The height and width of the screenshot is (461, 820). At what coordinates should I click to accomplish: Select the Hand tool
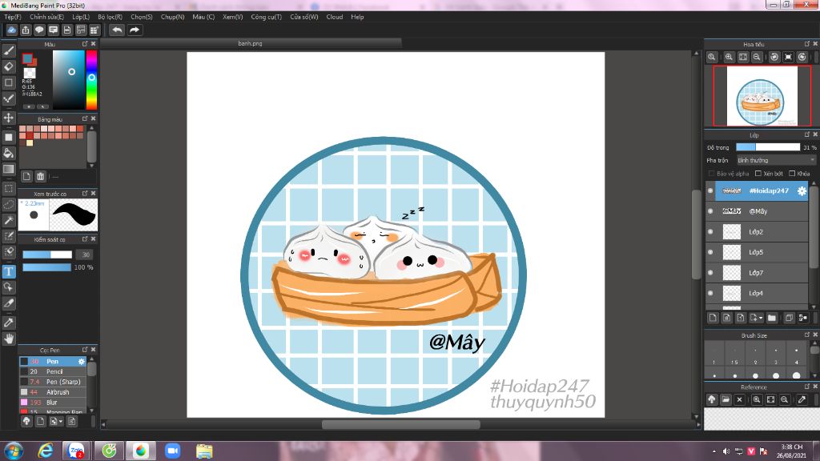(9, 339)
